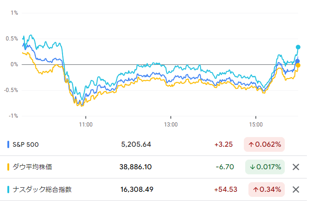Click the S&P 500 price 5,205.64
Image resolution: width=311 pixels, height=201 pixels.
(x=136, y=144)
